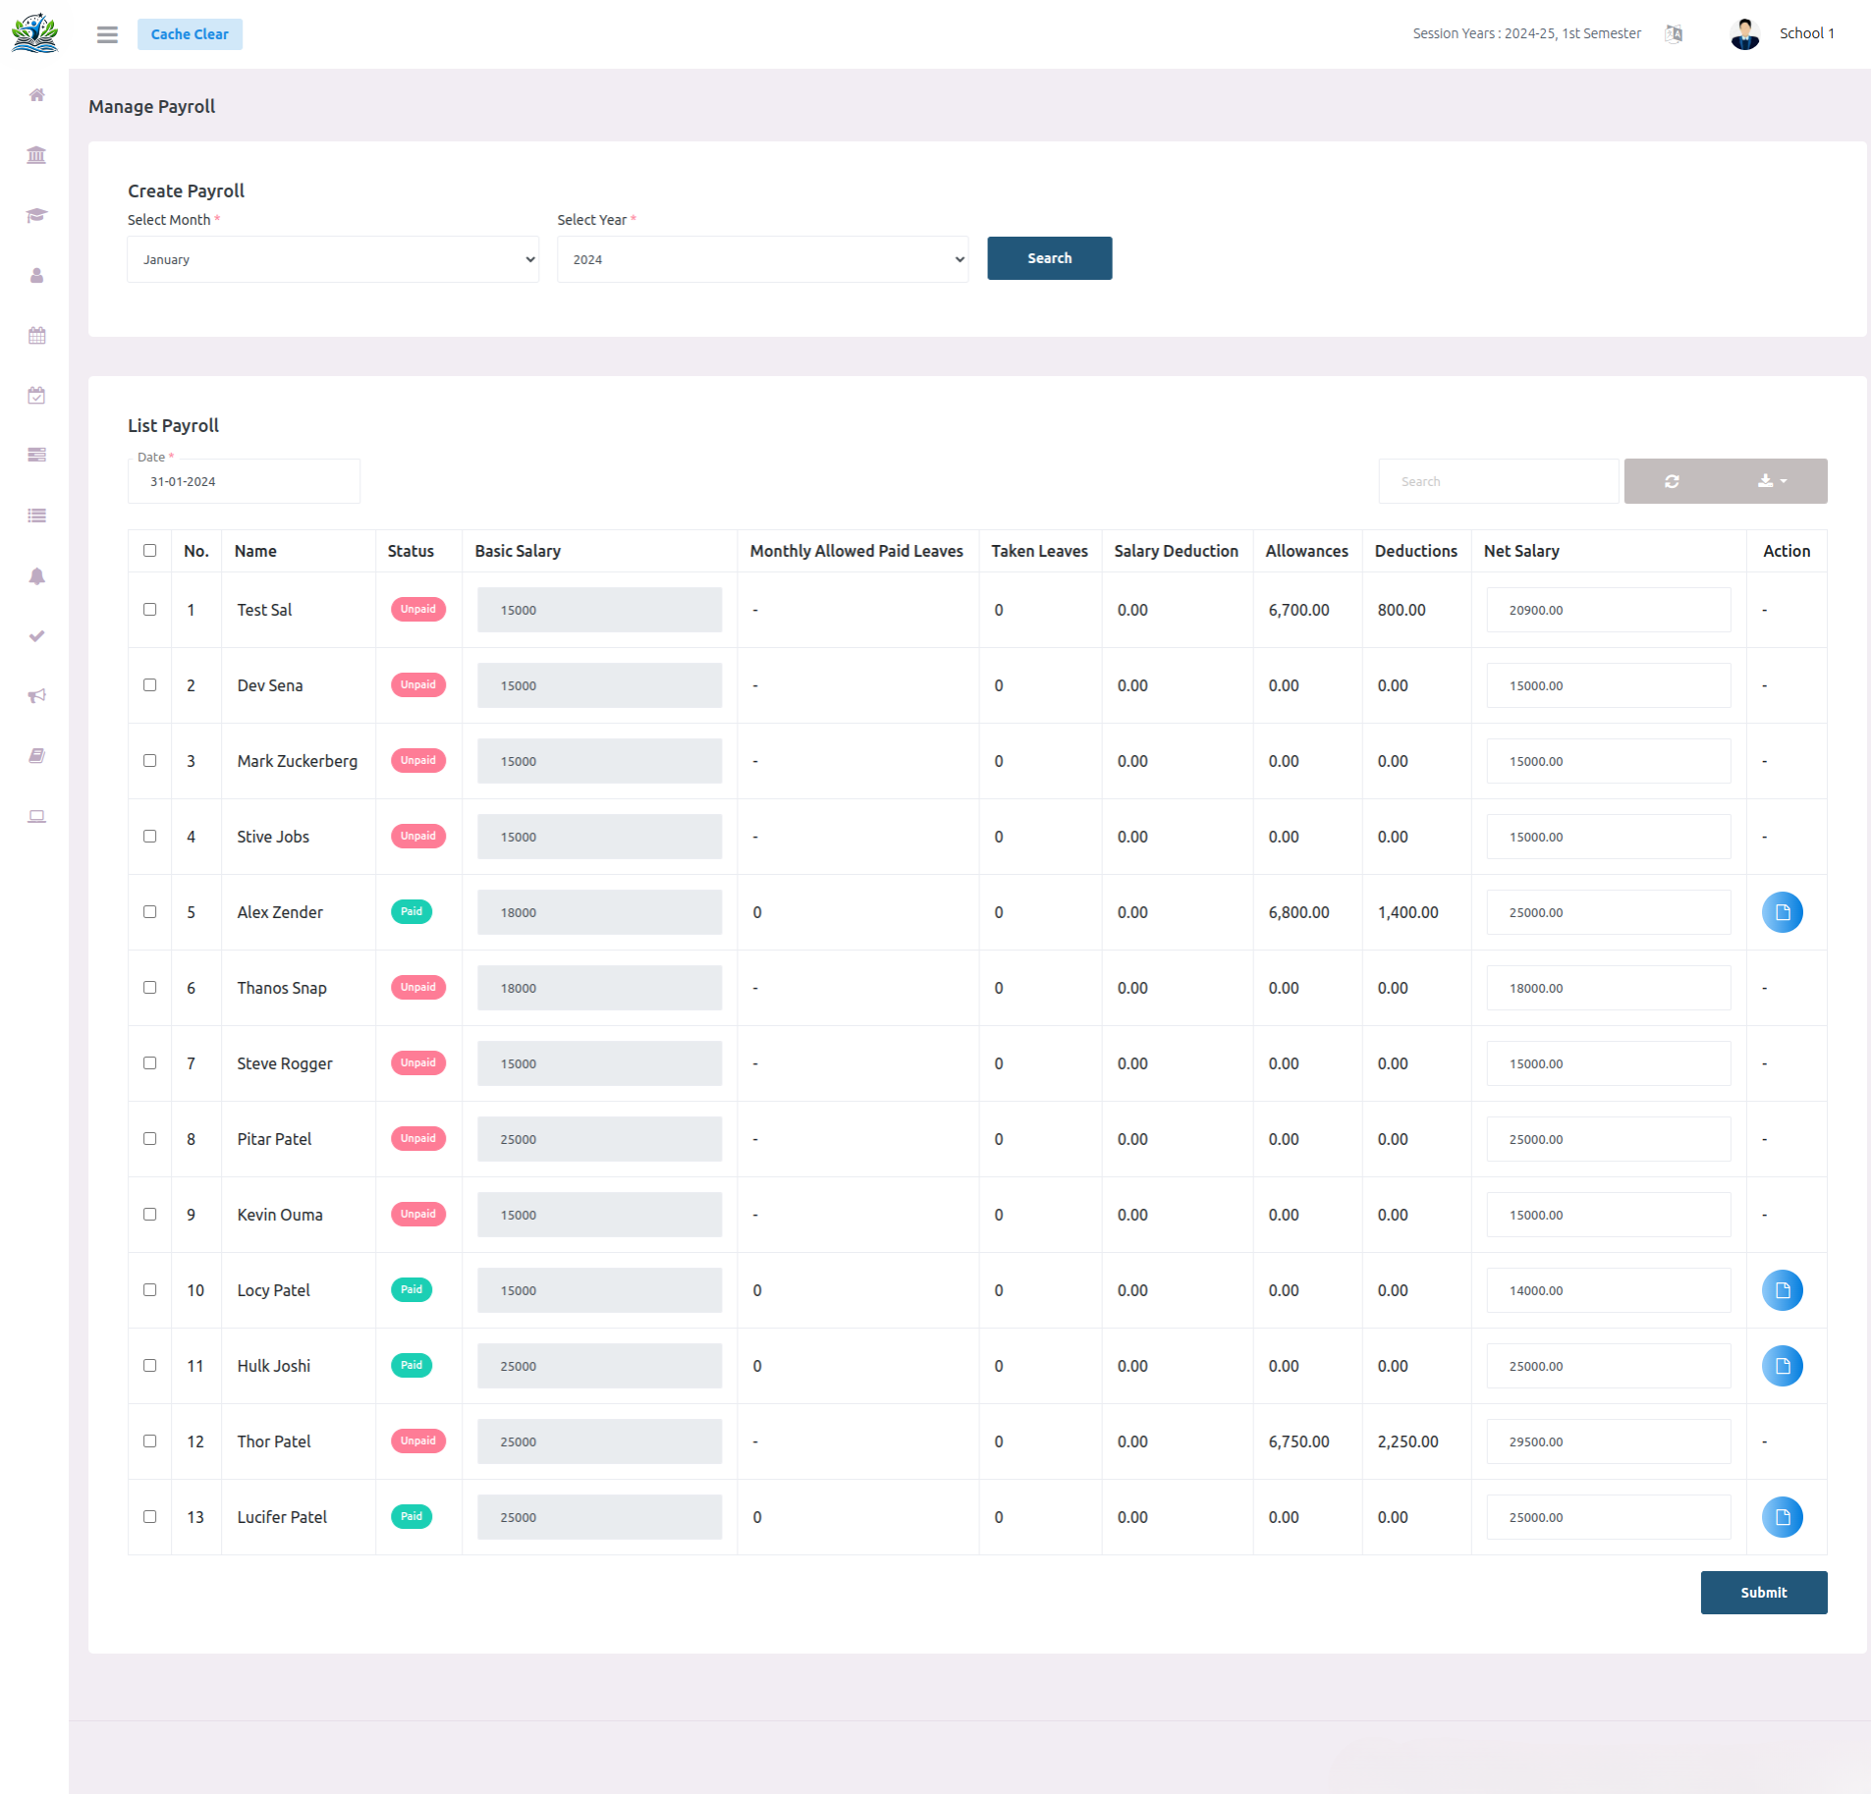Open the megaphone announcements sidebar icon
1871x1794 pixels.
[36, 696]
